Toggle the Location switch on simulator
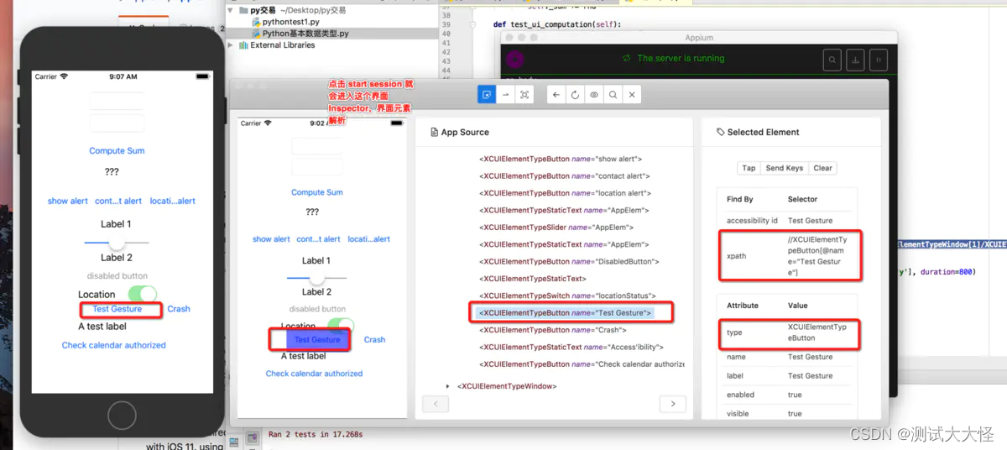1007x450 pixels. pyautogui.click(x=142, y=294)
